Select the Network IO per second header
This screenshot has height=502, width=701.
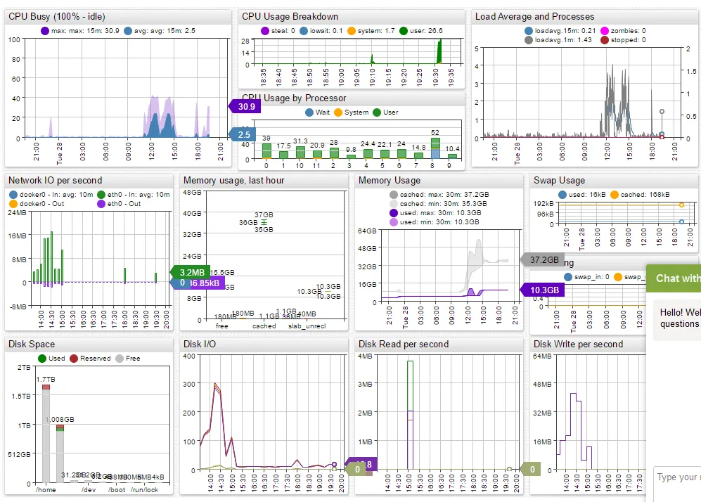(56, 181)
